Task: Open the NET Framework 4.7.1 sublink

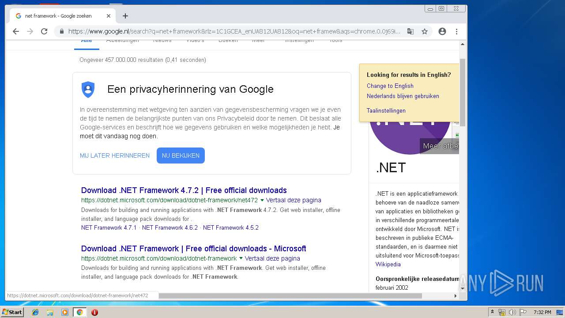Action: click(x=109, y=227)
